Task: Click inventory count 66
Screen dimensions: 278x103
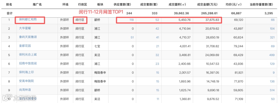Action: click(x=273, y=20)
